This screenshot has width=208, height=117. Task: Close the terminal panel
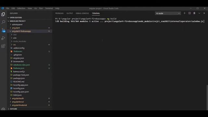[204, 13]
